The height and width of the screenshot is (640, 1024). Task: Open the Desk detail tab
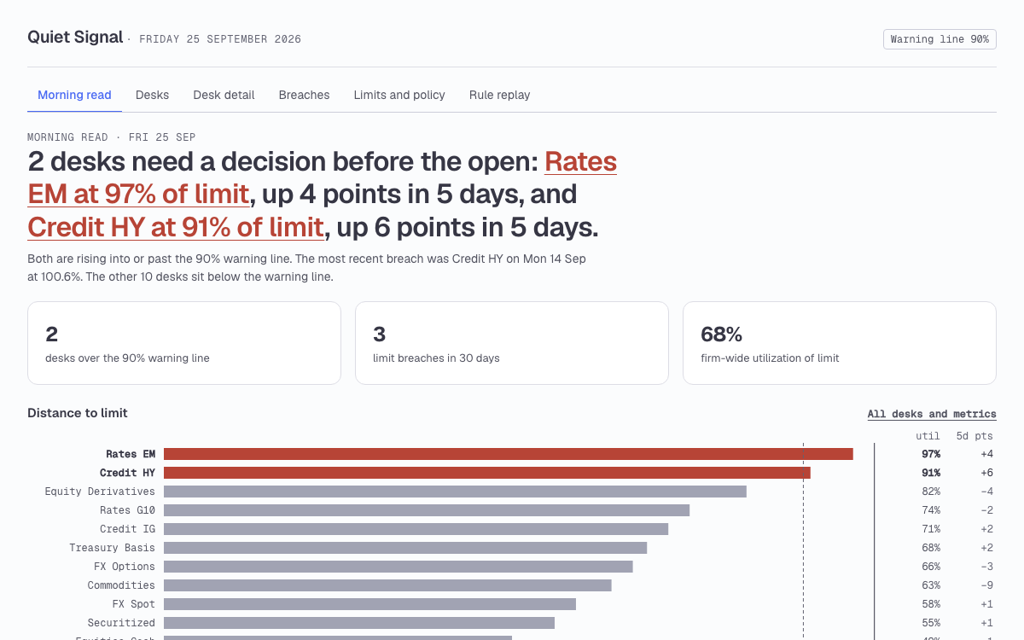pos(224,95)
